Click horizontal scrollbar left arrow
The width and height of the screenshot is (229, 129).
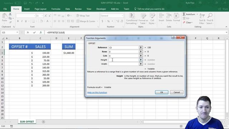142,122
